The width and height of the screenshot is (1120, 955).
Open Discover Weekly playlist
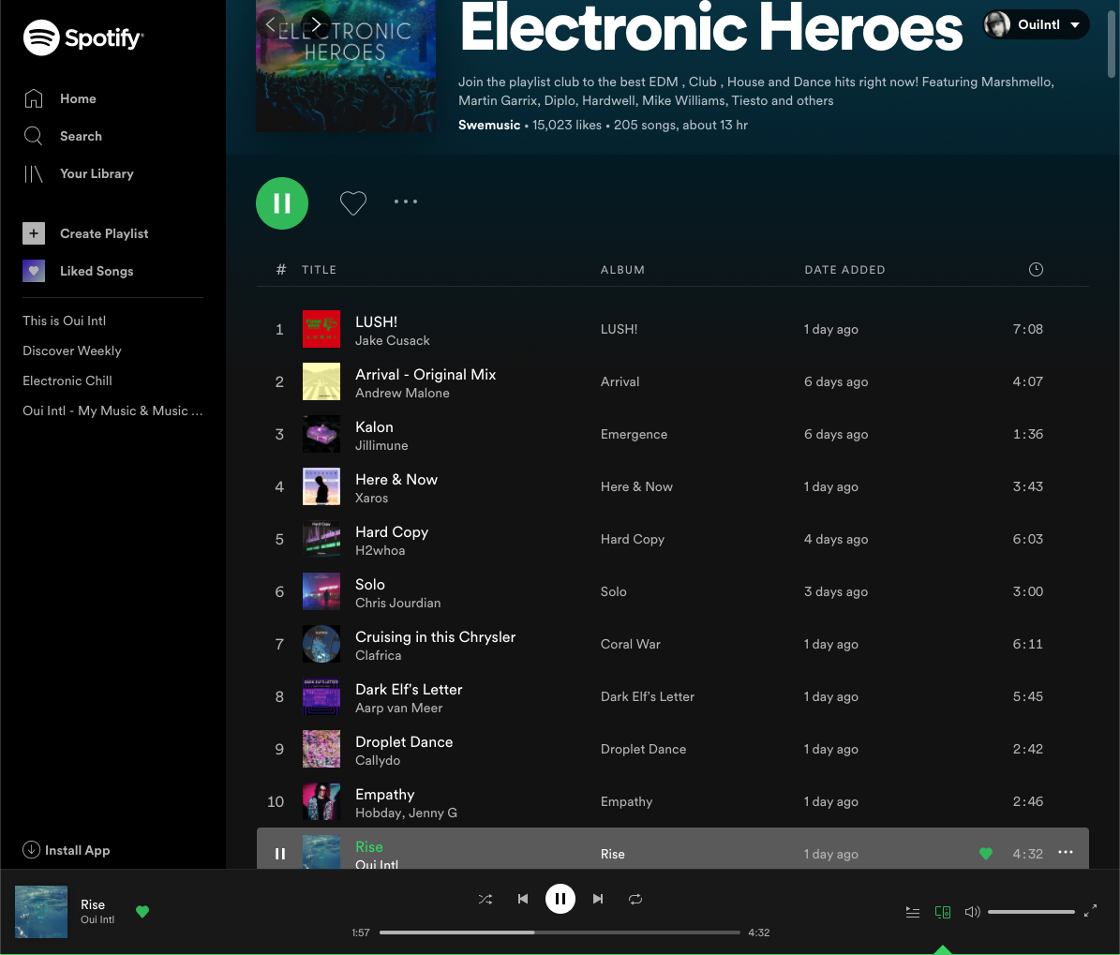[72, 351]
